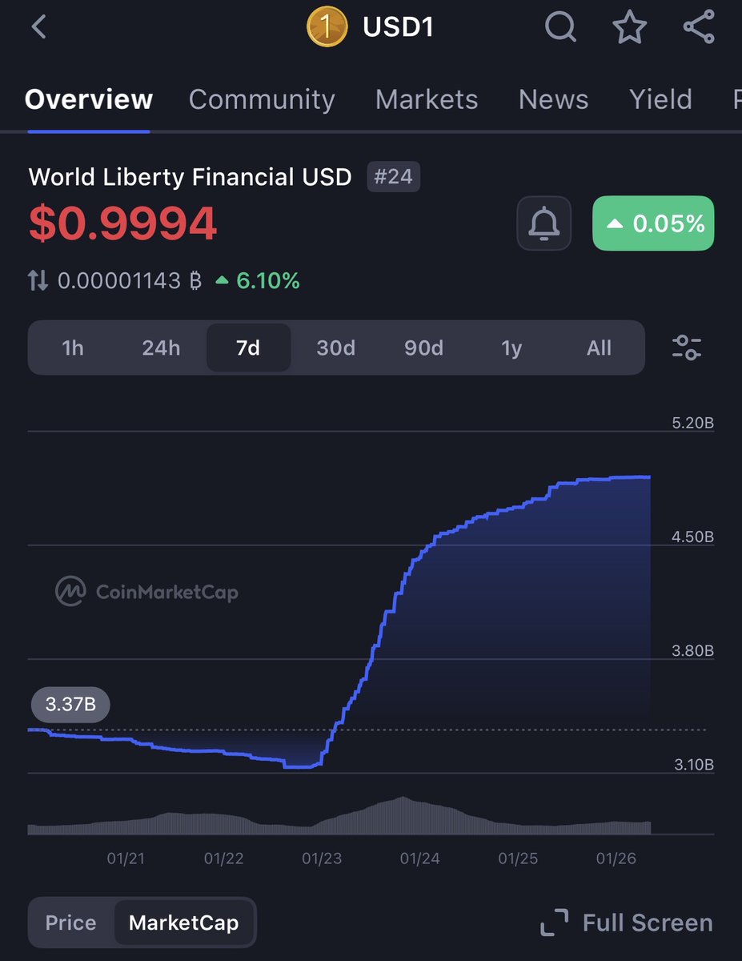Tap the 3.37B chart start label
The image size is (742, 961).
tap(70, 705)
